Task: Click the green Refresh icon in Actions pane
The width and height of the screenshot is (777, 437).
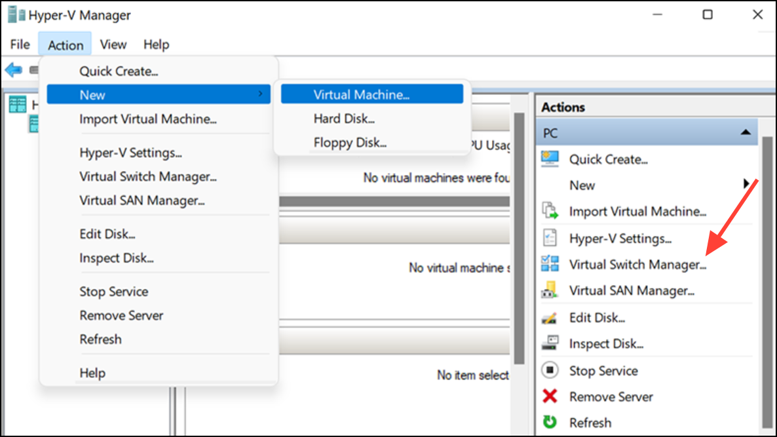Action: click(550, 422)
